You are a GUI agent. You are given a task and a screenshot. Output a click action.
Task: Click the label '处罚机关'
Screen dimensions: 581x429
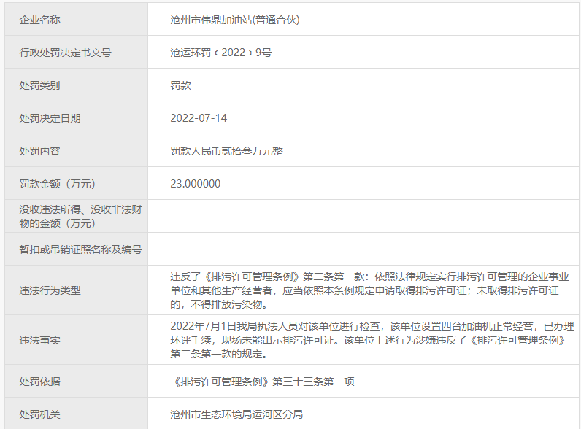tap(39, 414)
